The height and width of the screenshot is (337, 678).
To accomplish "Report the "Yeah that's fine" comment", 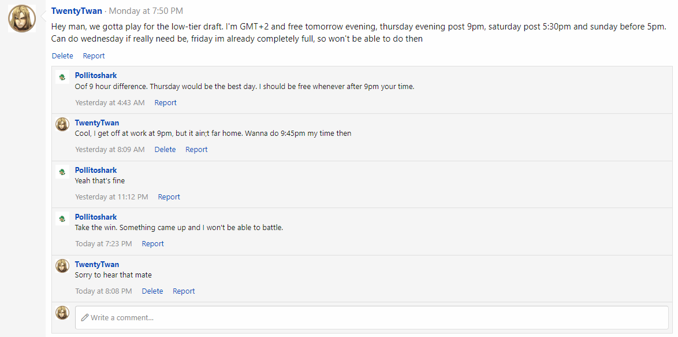I will [169, 197].
